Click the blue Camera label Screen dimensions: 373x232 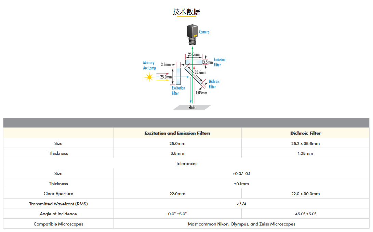coord(204,32)
